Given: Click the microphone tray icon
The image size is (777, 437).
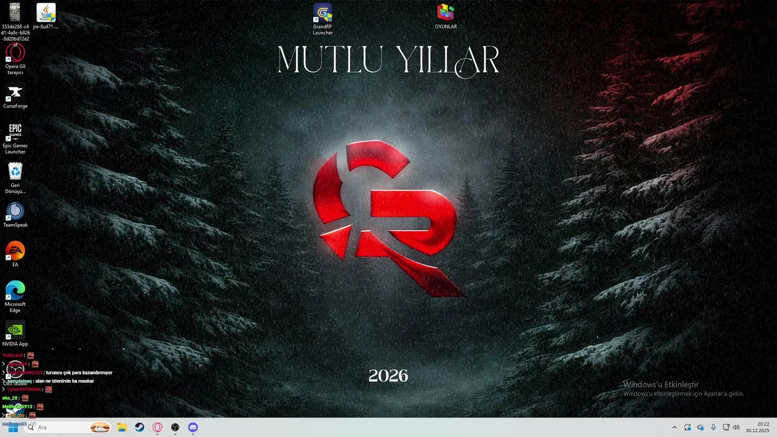Looking at the screenshot, I should click(x=713, y=427).
